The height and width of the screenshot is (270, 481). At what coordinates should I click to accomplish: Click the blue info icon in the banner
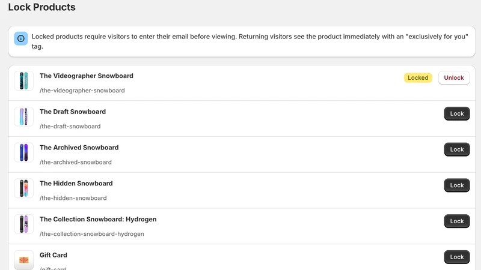(21, 38)
